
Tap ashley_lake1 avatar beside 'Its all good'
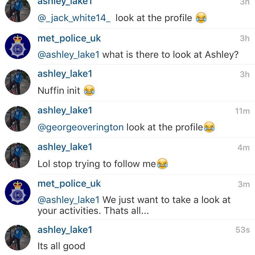pyautogui.click(x=18, y=238)
